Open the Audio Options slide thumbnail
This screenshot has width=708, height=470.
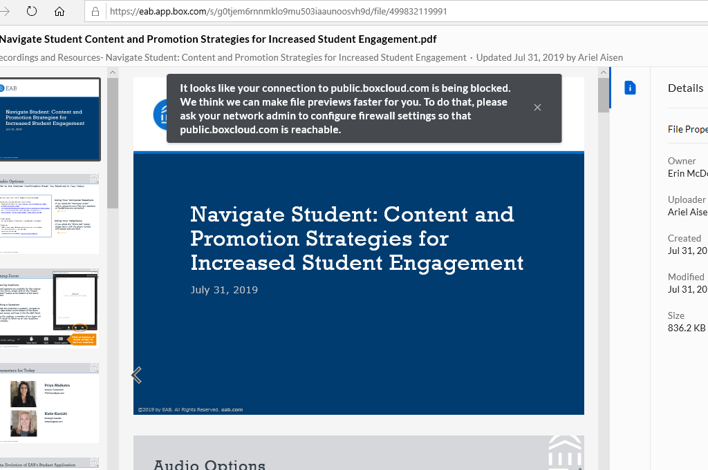click(x=50, y=213)
